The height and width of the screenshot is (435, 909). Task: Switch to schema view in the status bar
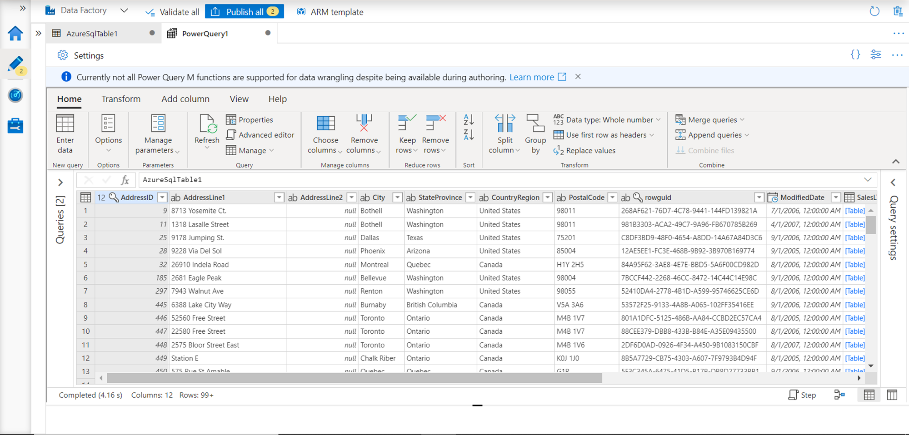coord(892,395)
